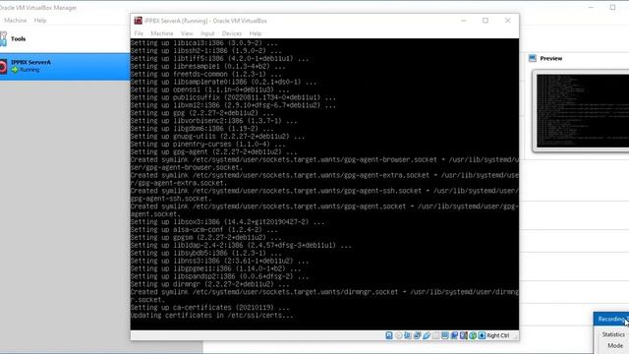Select the highlighted Recording menu entry

pos(611,319)
